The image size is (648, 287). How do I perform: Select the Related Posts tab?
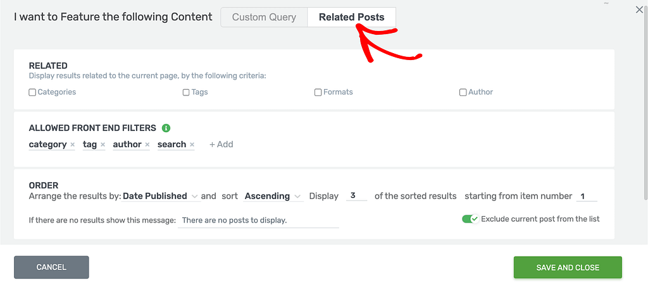352,17
